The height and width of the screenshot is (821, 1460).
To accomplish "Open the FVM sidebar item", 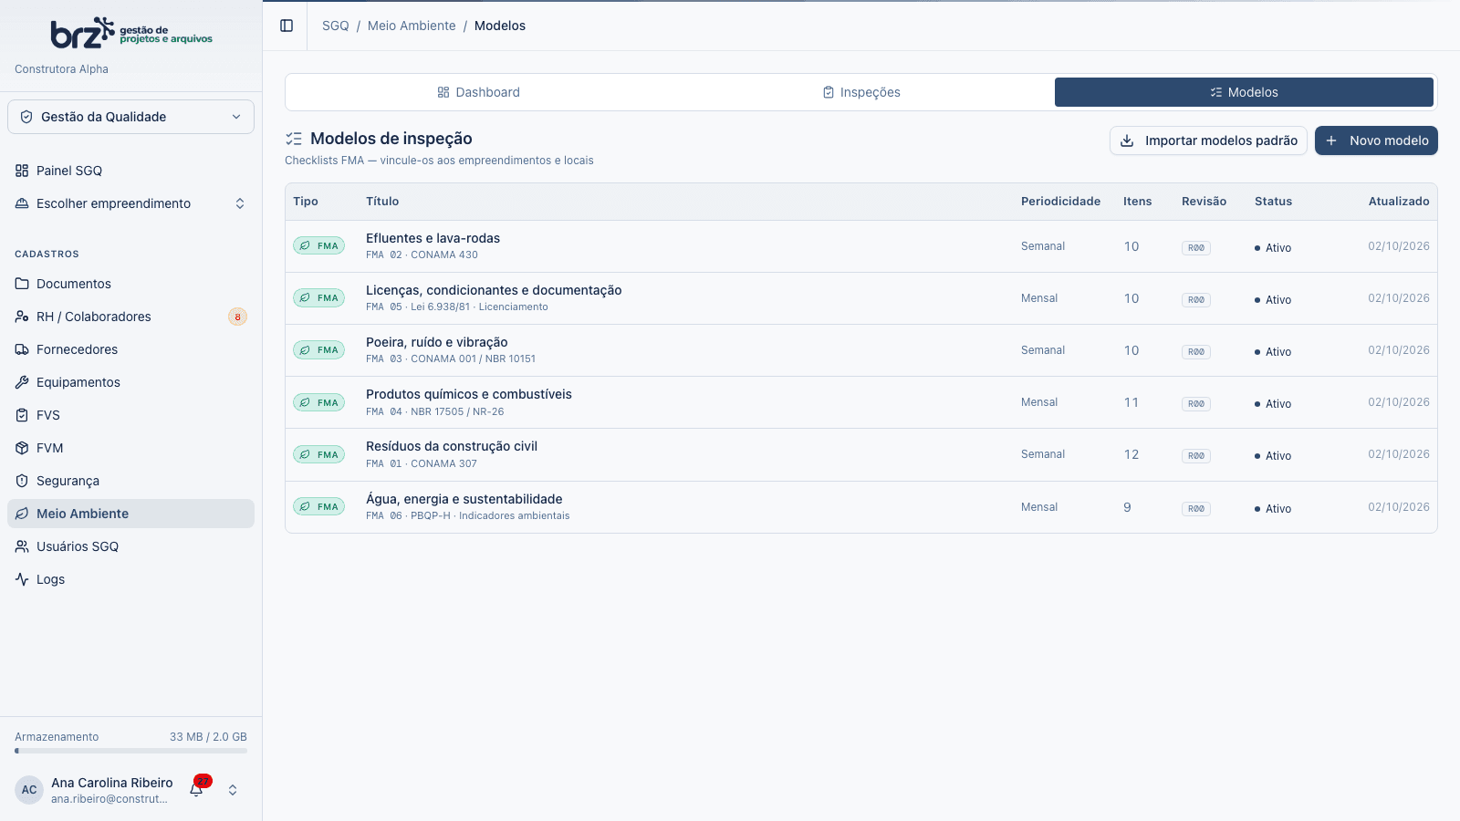I will 130,448.
